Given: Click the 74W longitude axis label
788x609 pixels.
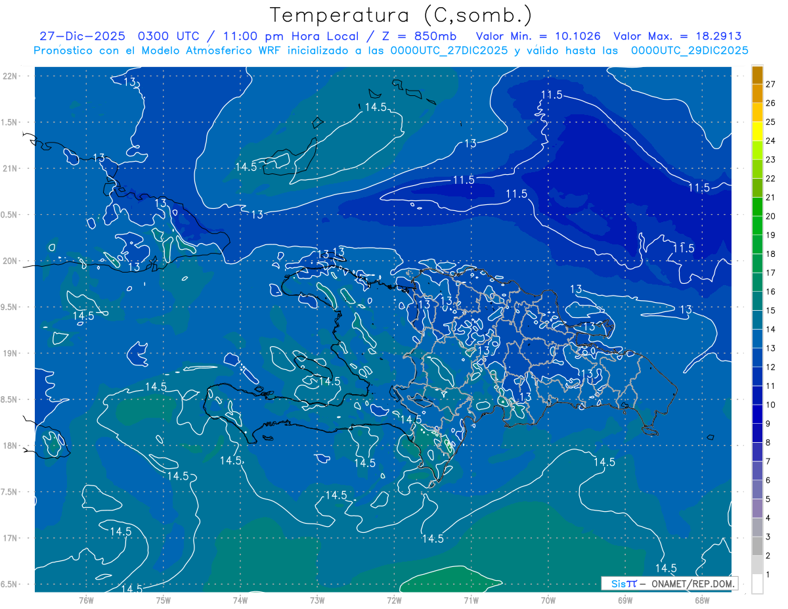Looking at the screenshot, I should (x=240, y=600).
